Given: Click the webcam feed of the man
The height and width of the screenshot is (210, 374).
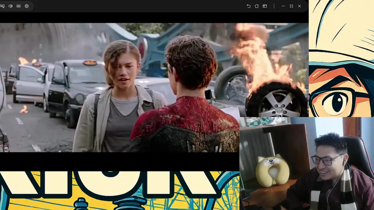Looking at the screenshot, I should coord(307,163).
